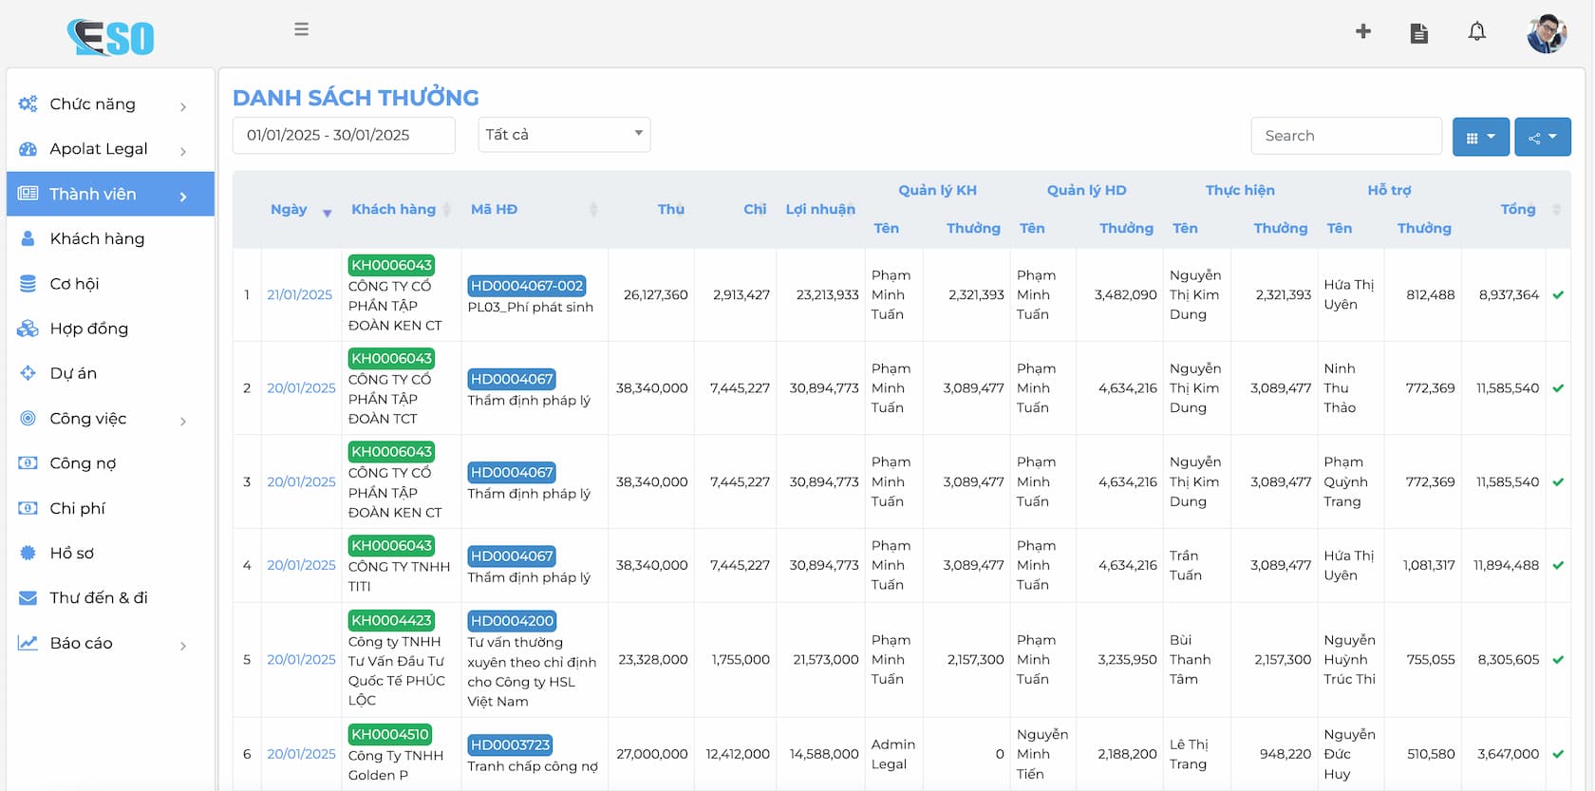Sort table by Ngày column arrow
Image resolution: width=1595 pixels, height=791 pixels.
[327, 213]
